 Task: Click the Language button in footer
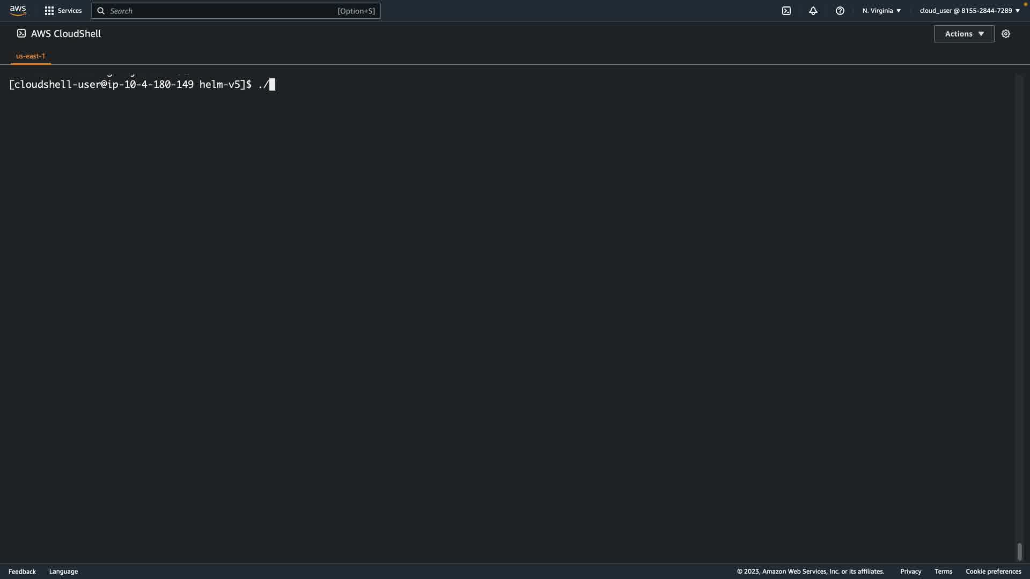click(63, 571)
